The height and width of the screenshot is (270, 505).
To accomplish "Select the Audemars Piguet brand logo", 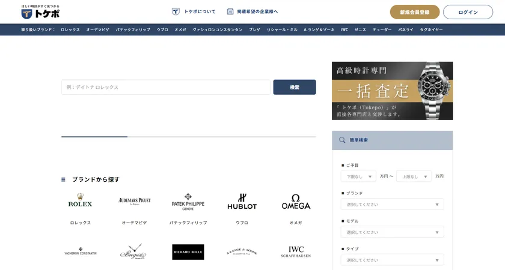I will (x=134, y=201).
